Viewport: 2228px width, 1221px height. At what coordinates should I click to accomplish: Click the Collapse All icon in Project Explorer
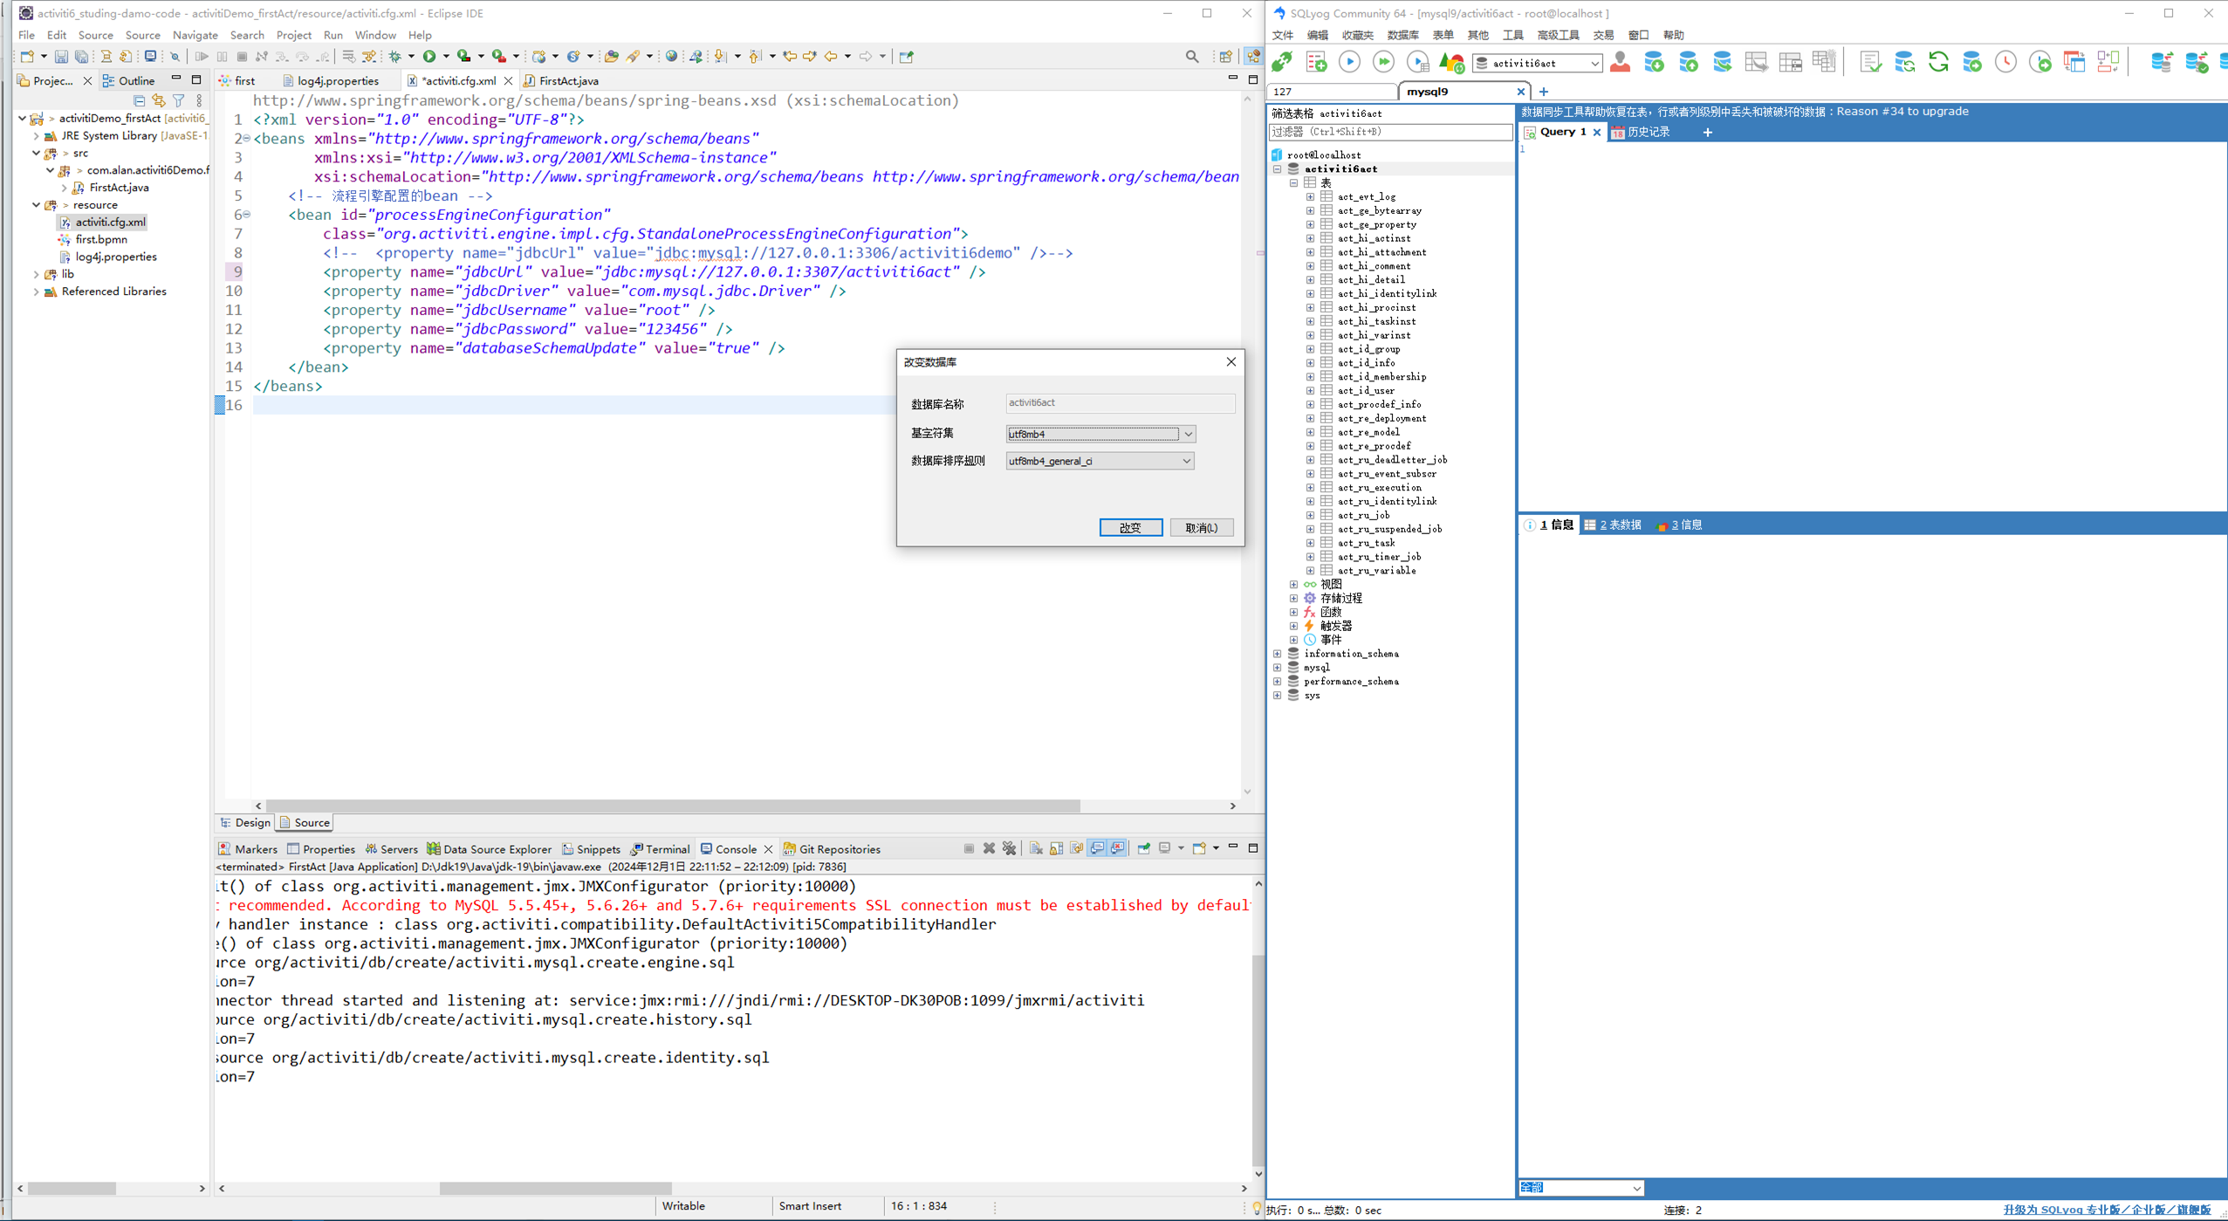pos(139,100)
